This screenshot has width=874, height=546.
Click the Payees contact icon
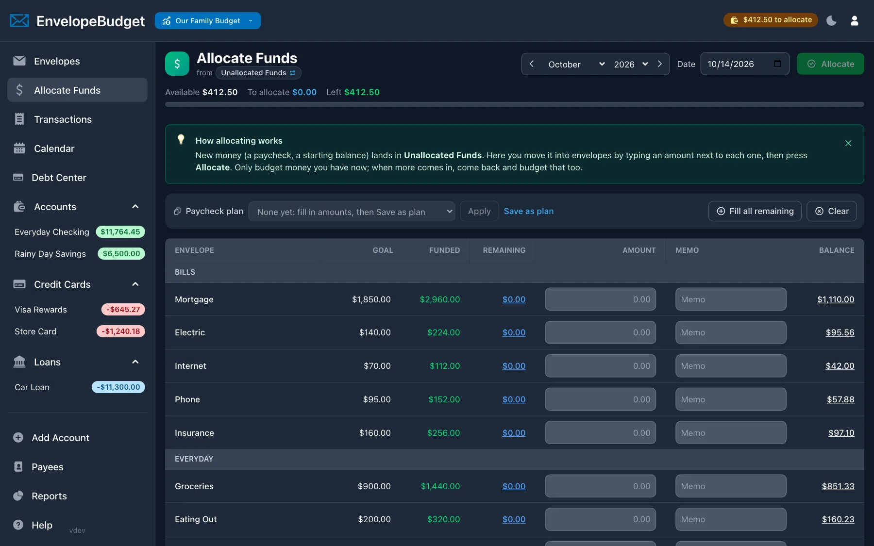point(18,466)
